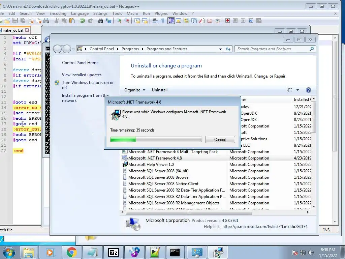
Task: Select Microsoft Help Viewer 1.0 row
Action: [217, 165]
